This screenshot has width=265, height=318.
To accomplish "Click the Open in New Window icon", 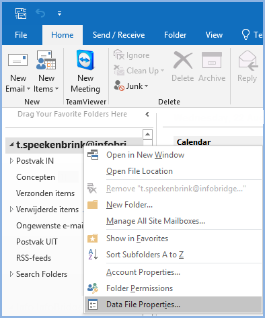I will tap(93, 155).
